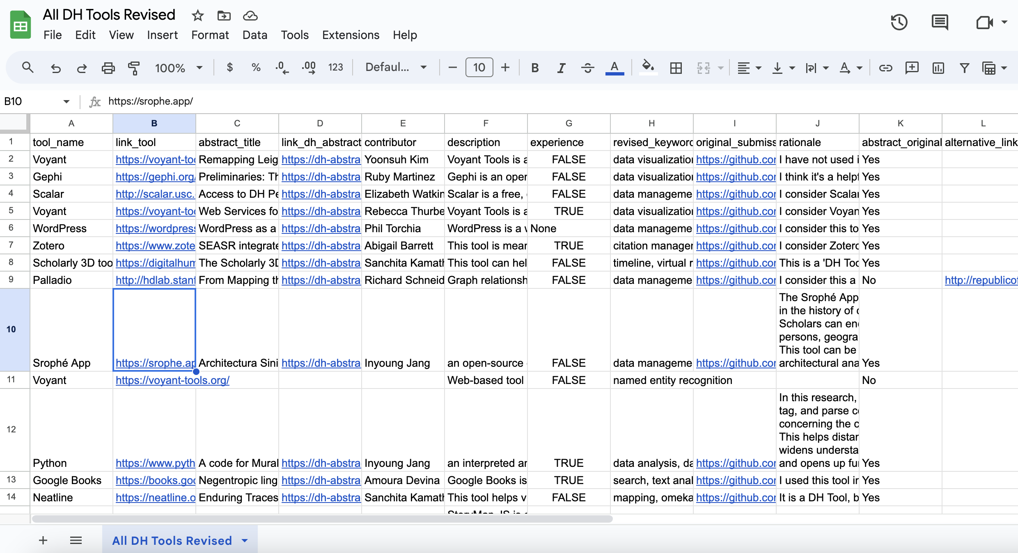This screenshot has height=553, width=1018.
Task: Open the merge cells dropdown
Action: 710,67
